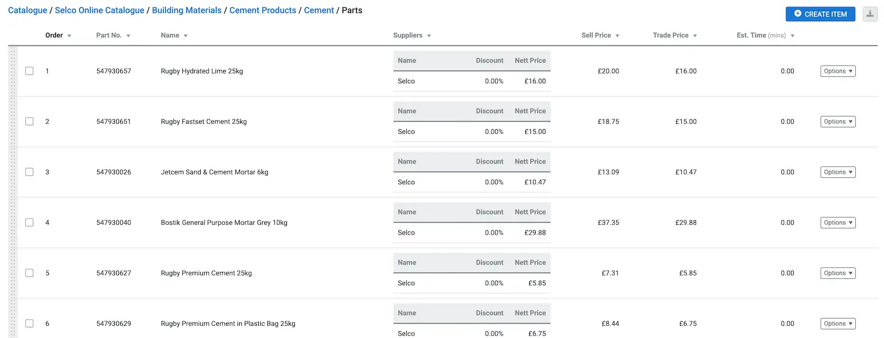Sort by the Est. Time column header
884x338 pixels.
point(766,36)
